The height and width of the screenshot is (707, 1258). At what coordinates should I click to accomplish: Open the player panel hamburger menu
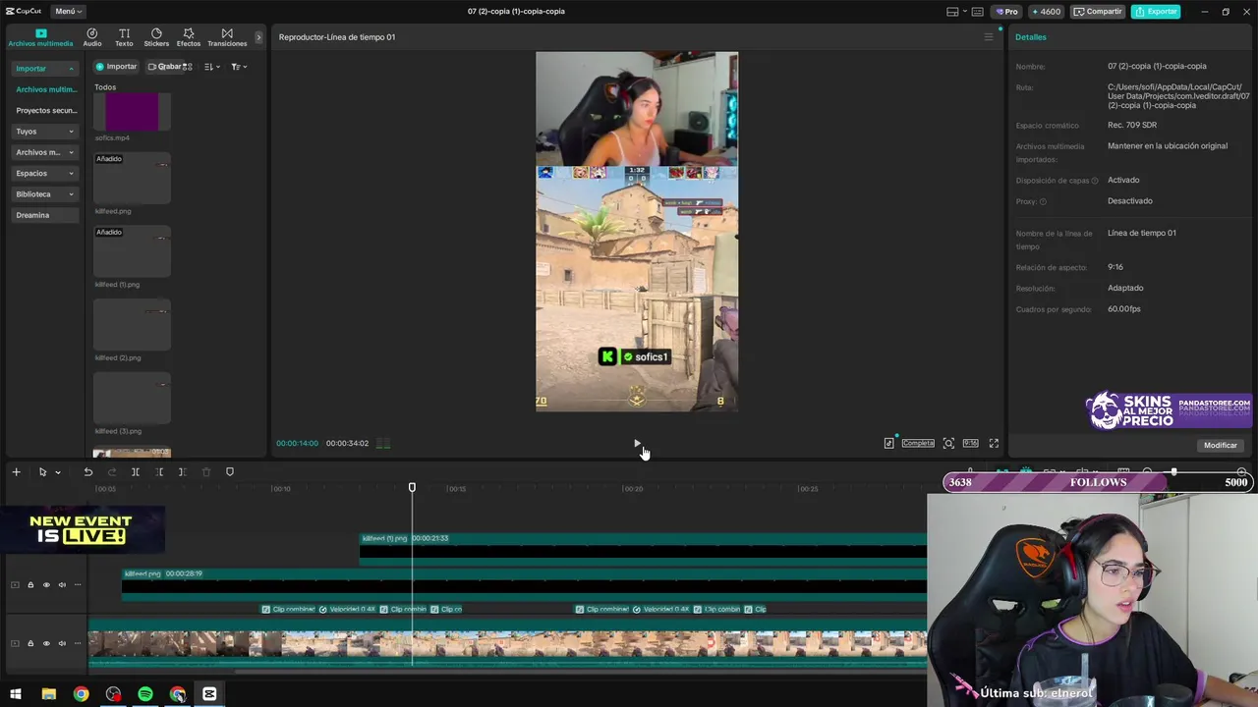[989, 37]
